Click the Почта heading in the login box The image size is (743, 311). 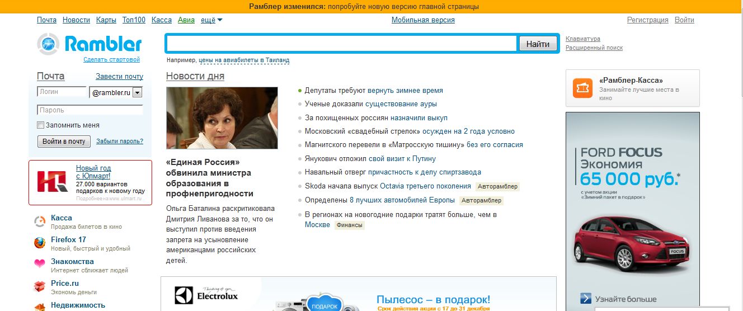tap(51, 76)
